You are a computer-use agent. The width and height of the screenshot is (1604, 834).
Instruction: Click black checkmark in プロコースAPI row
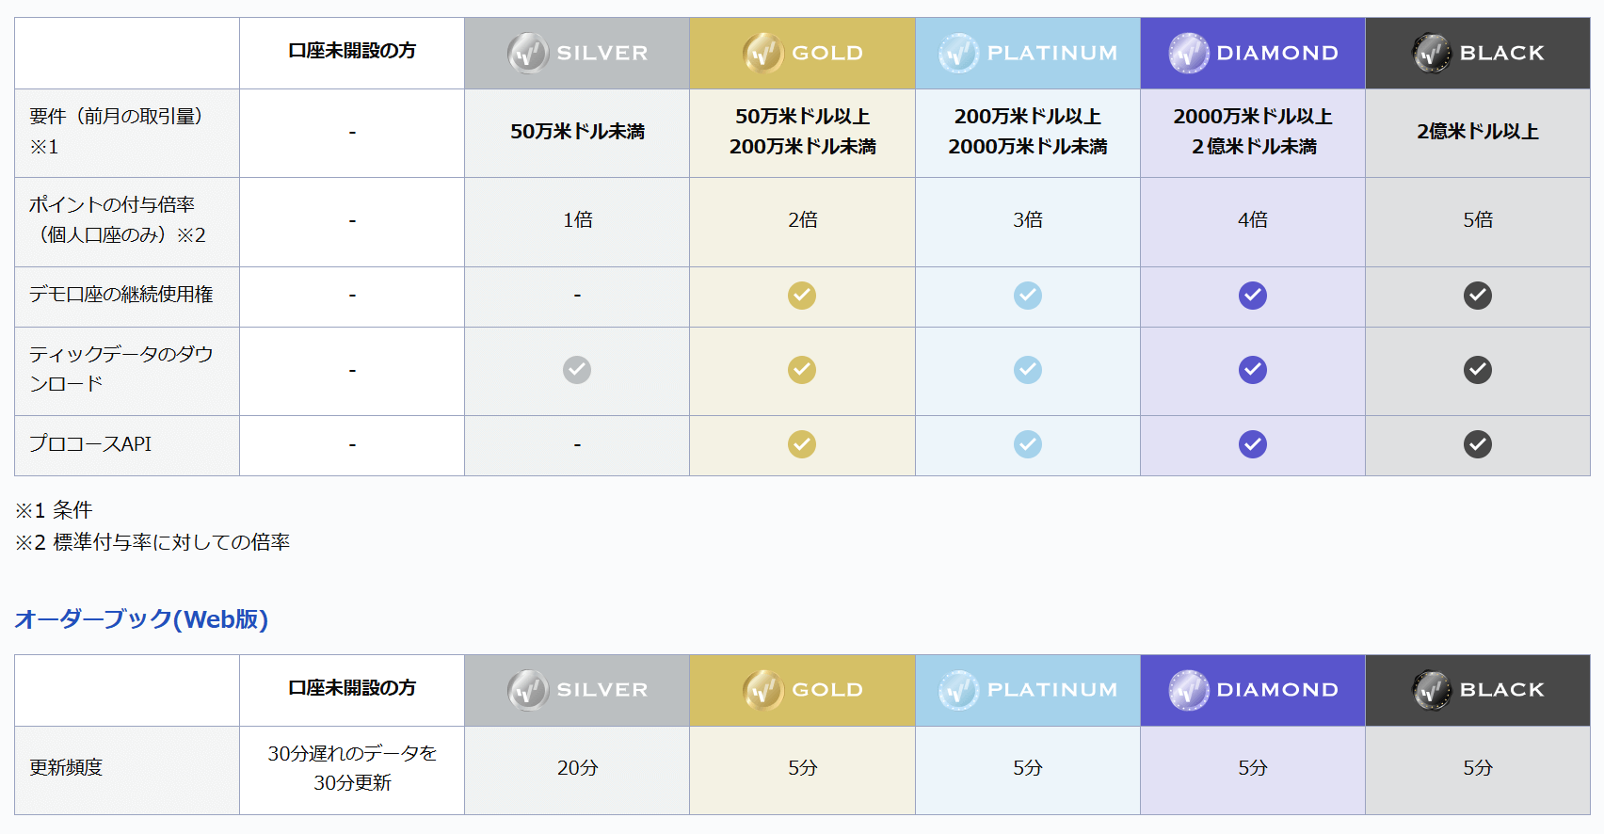coord(1478,444)
